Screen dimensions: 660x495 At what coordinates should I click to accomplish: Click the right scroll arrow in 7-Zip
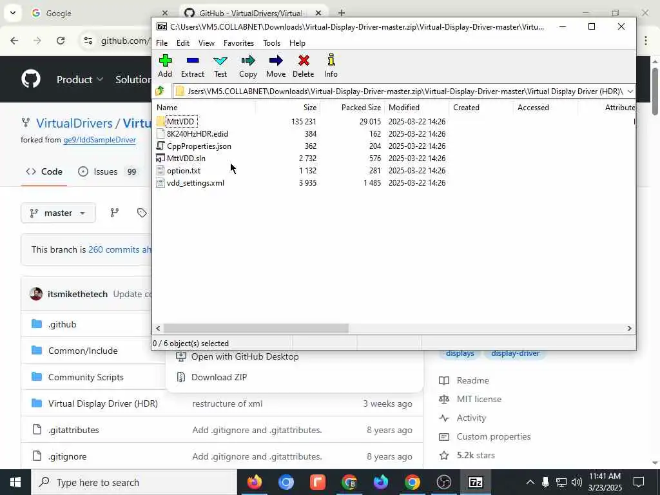[x=630, y=328]
